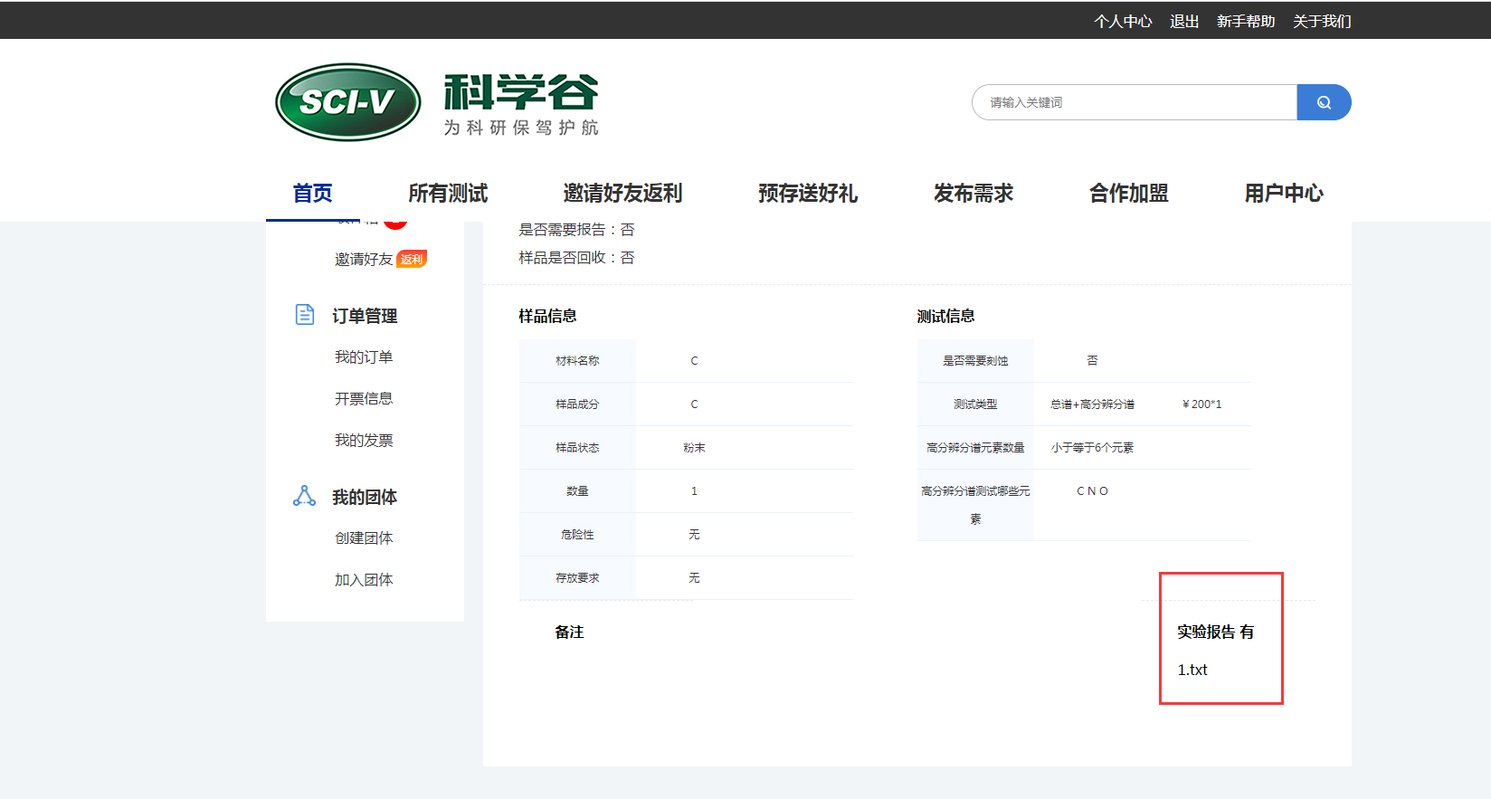Click the SCI-V green oval logo
This screenshot has height=799, width=1491.
(348, 102)
